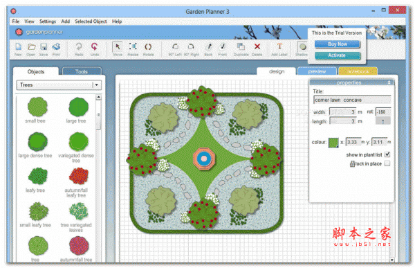Pick the autumn/fall leafy tree object
415x268 pixels.
(79, 176)
